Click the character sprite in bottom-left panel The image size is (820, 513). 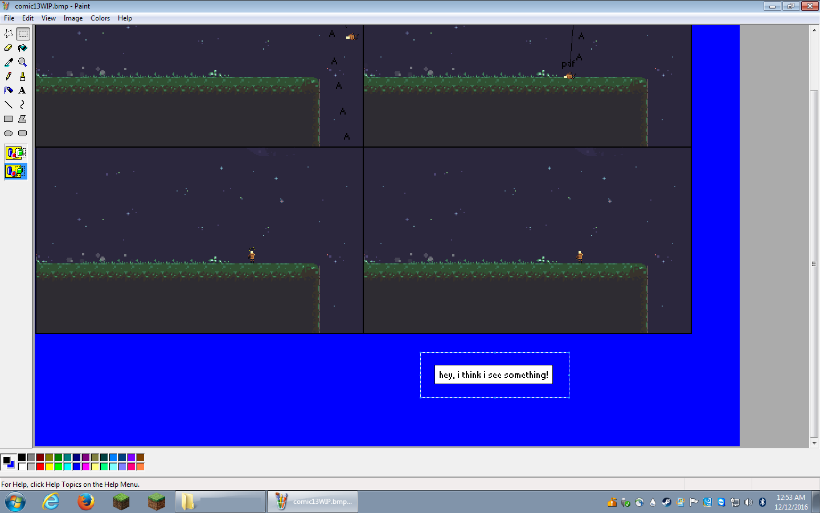[252, 255]
